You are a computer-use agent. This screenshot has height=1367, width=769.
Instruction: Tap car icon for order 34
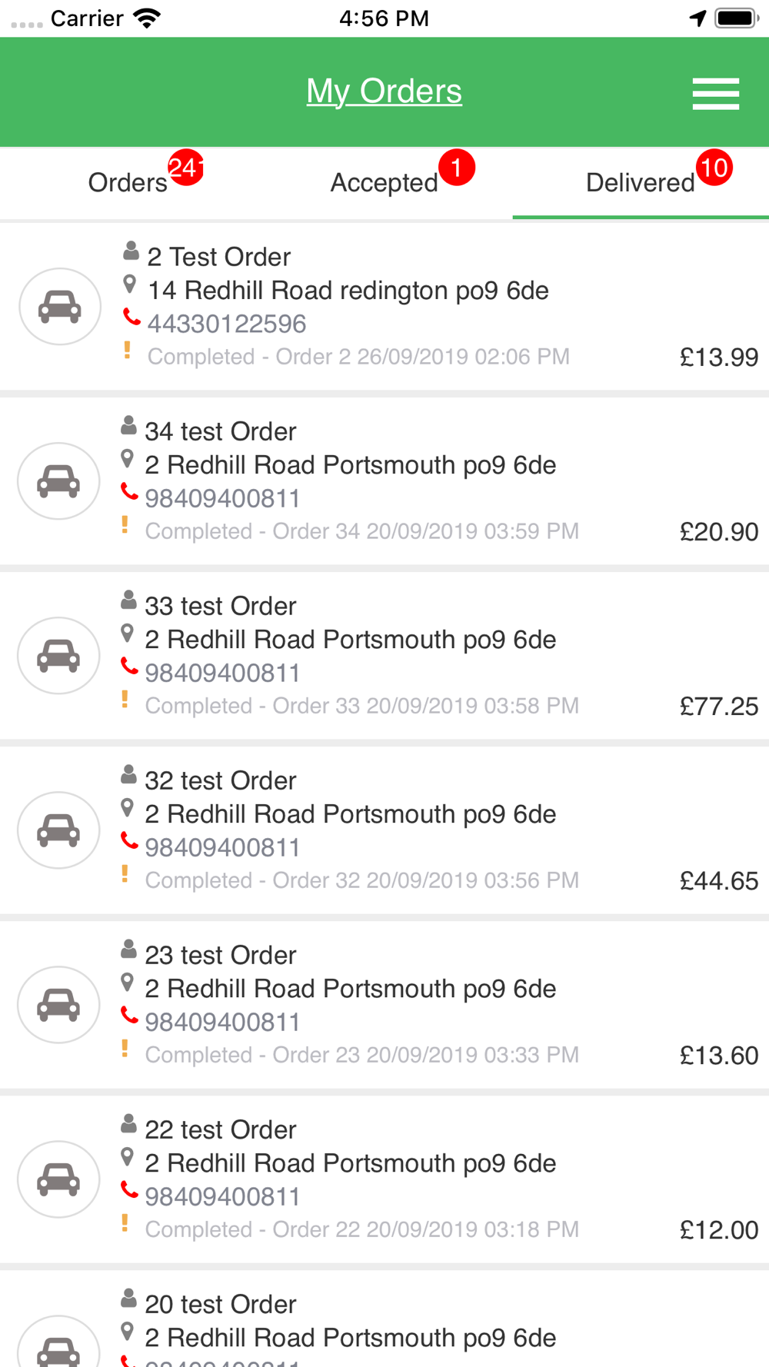[x=58, y=481]
